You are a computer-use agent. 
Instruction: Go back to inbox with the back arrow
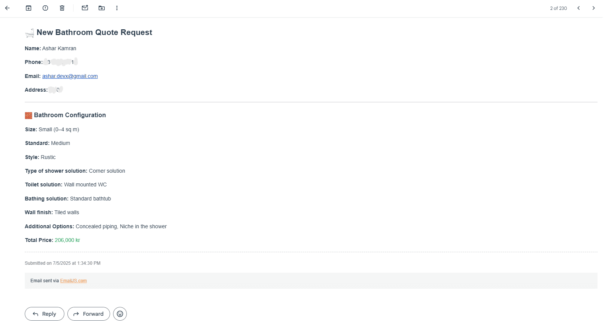coord(7,8)
